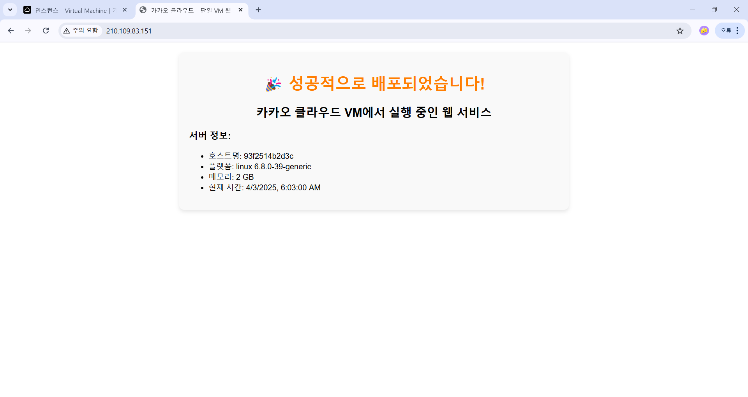Restore down the browser window
This screenshot has width=748, height=397.
714,10
